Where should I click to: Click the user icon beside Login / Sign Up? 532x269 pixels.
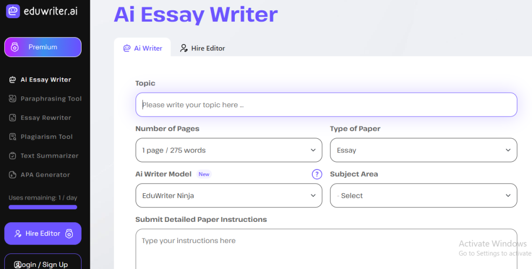(17, 265)
